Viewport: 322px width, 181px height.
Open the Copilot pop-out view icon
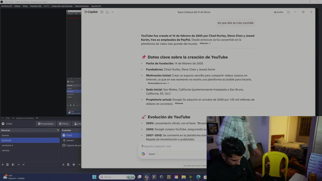[x=288, y=12]
